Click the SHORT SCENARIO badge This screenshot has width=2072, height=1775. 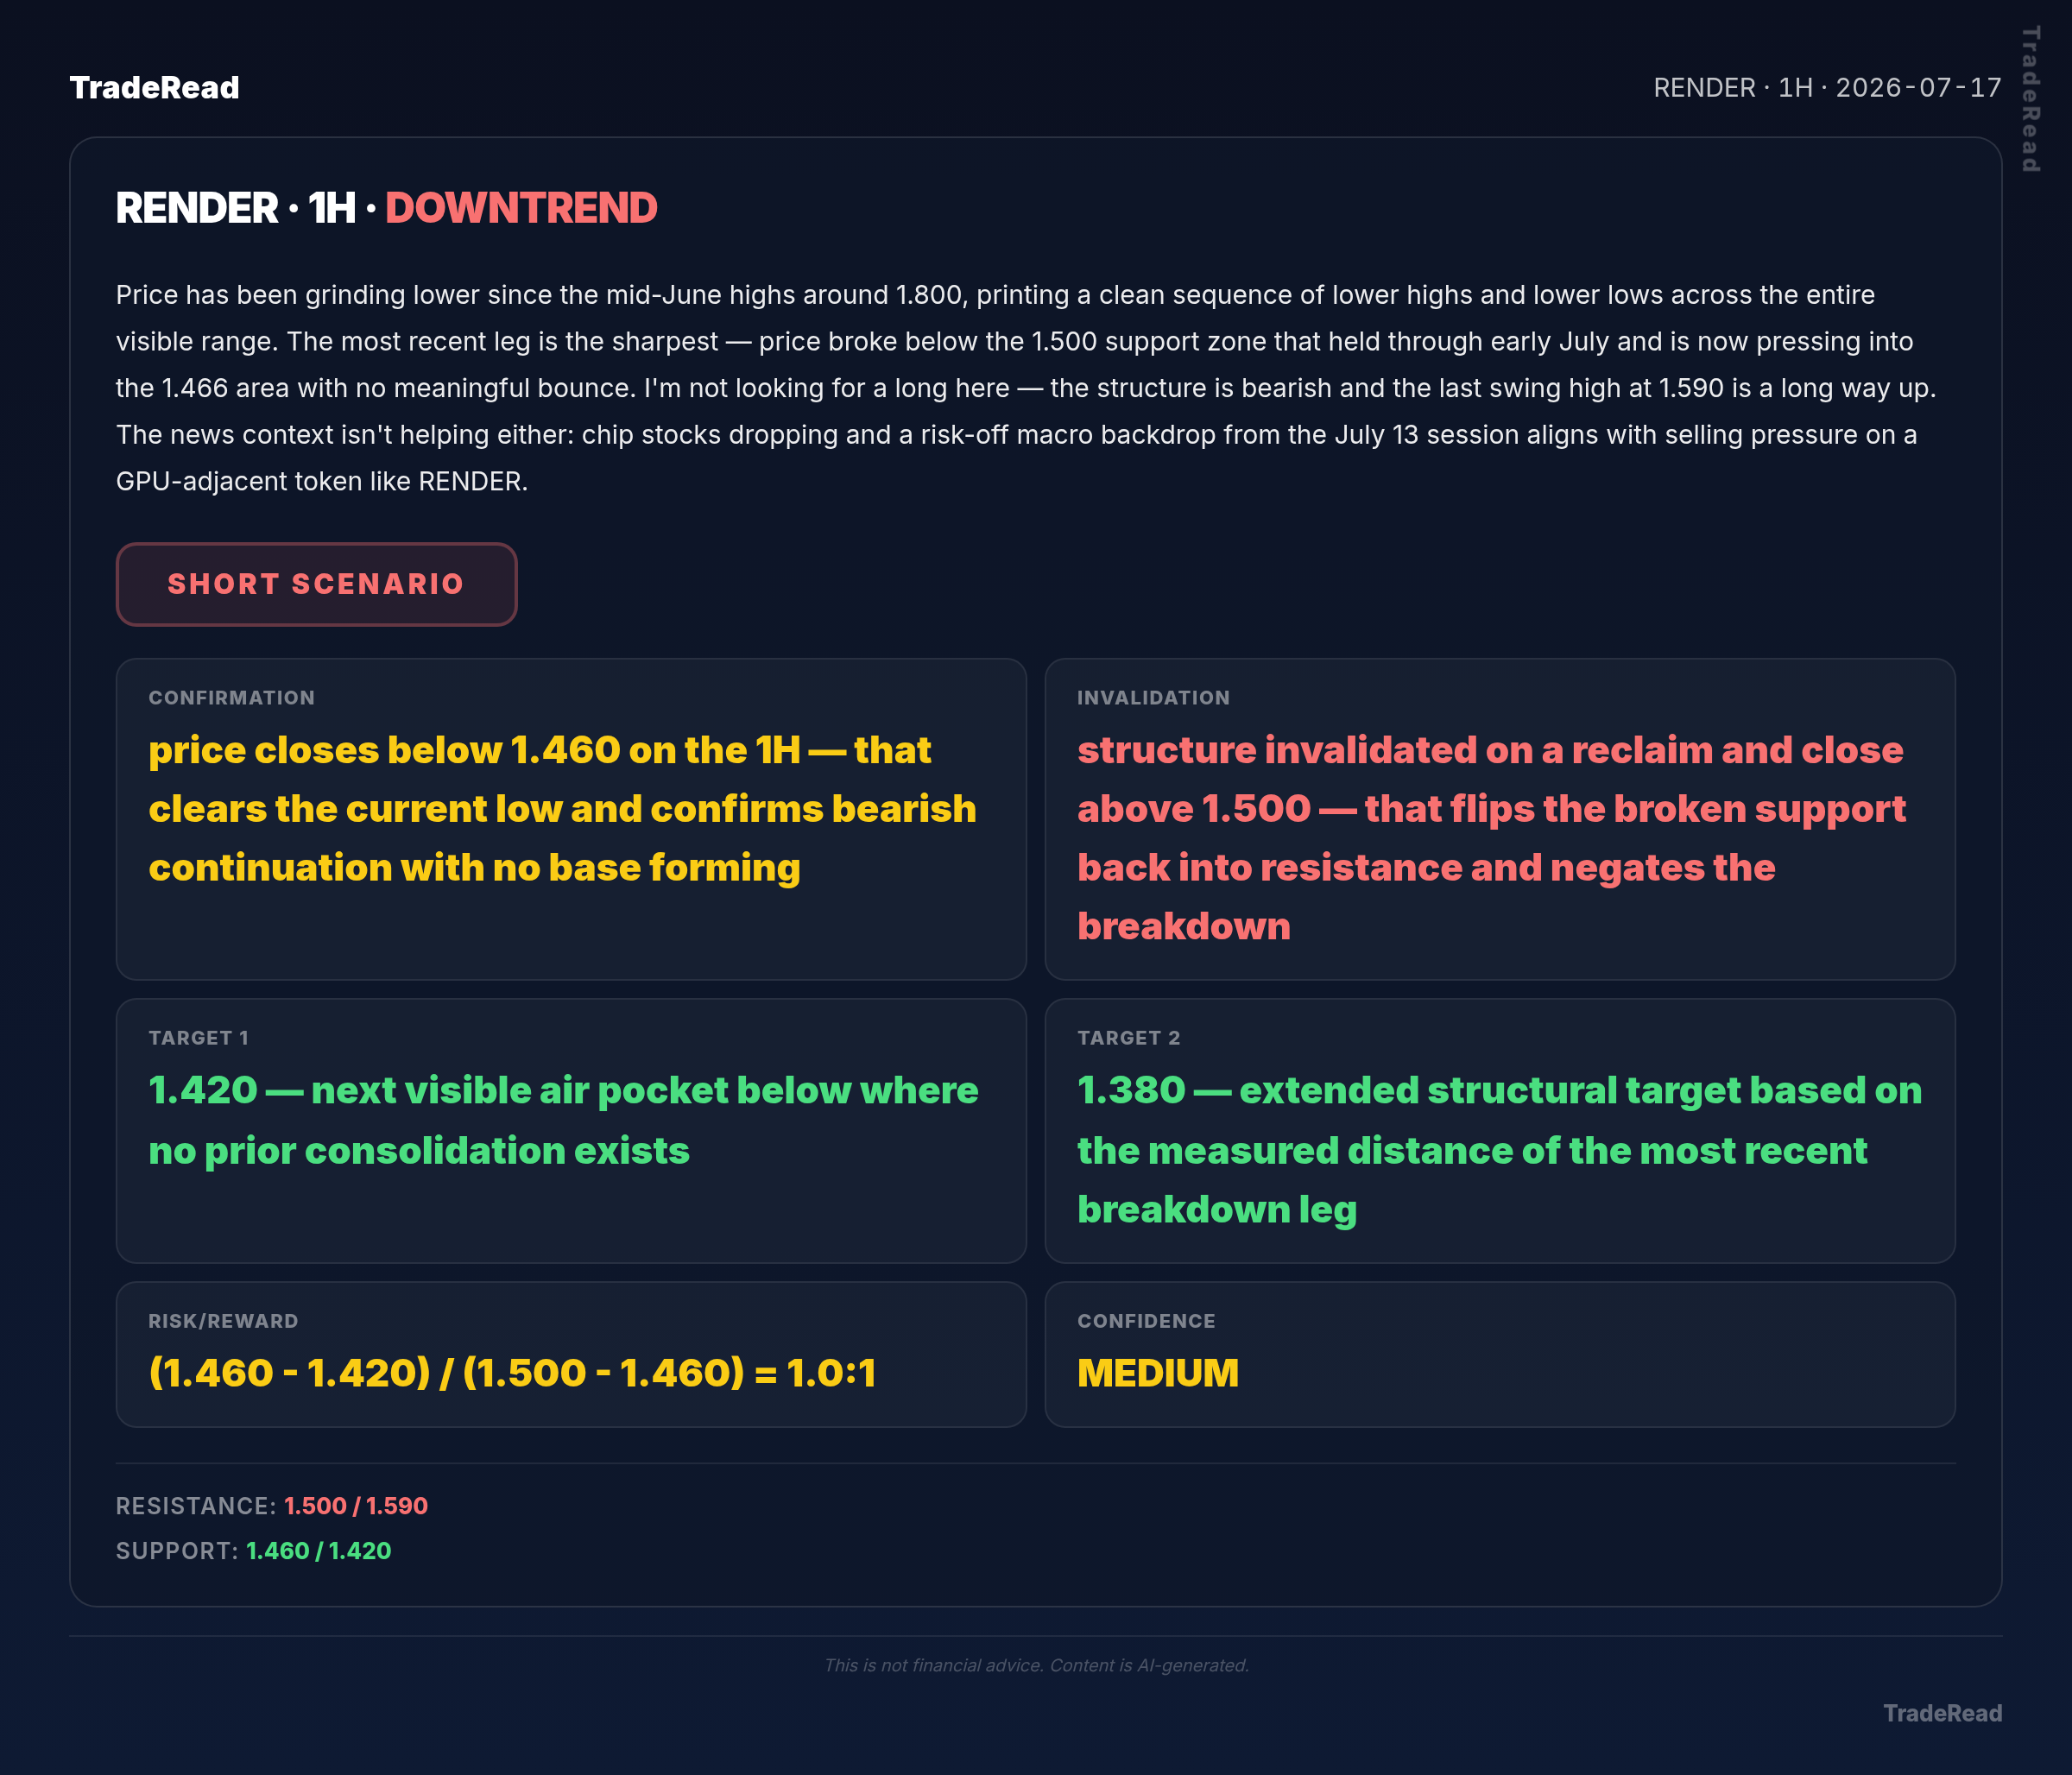316,584
